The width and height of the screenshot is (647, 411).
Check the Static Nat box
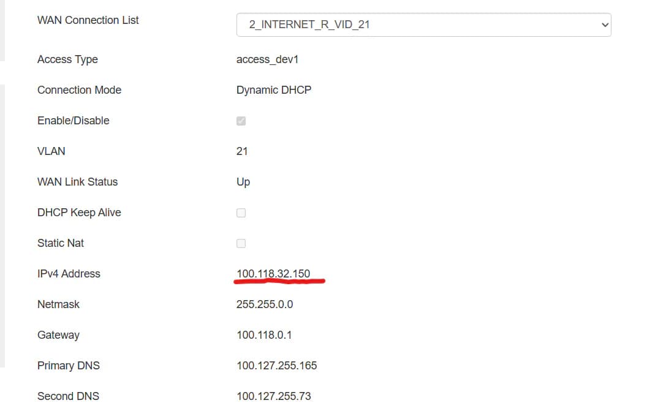[241, 243]
